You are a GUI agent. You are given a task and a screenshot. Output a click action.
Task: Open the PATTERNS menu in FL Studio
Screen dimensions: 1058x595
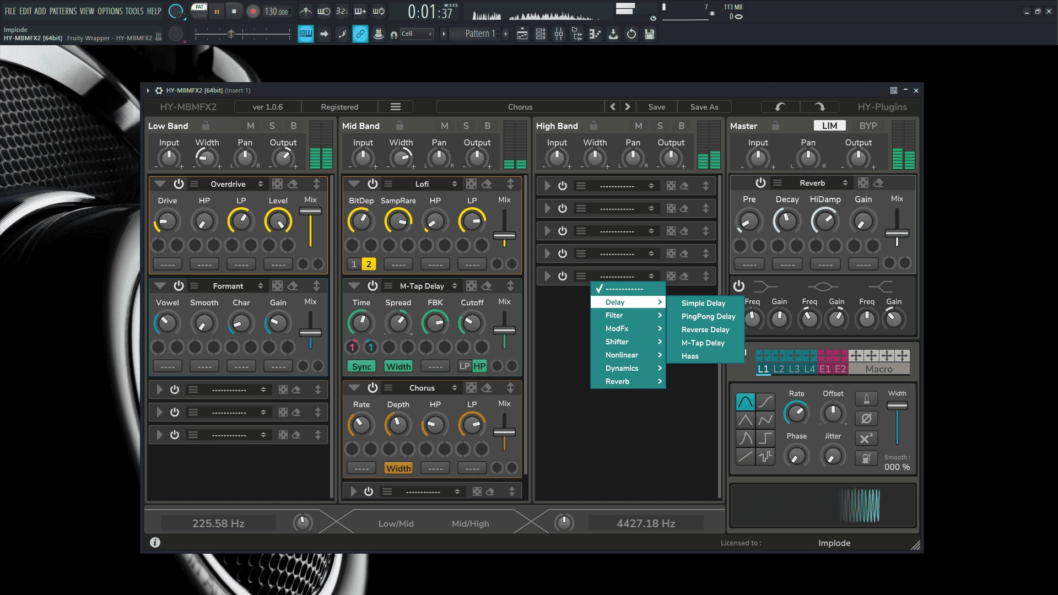coord(63,11)
